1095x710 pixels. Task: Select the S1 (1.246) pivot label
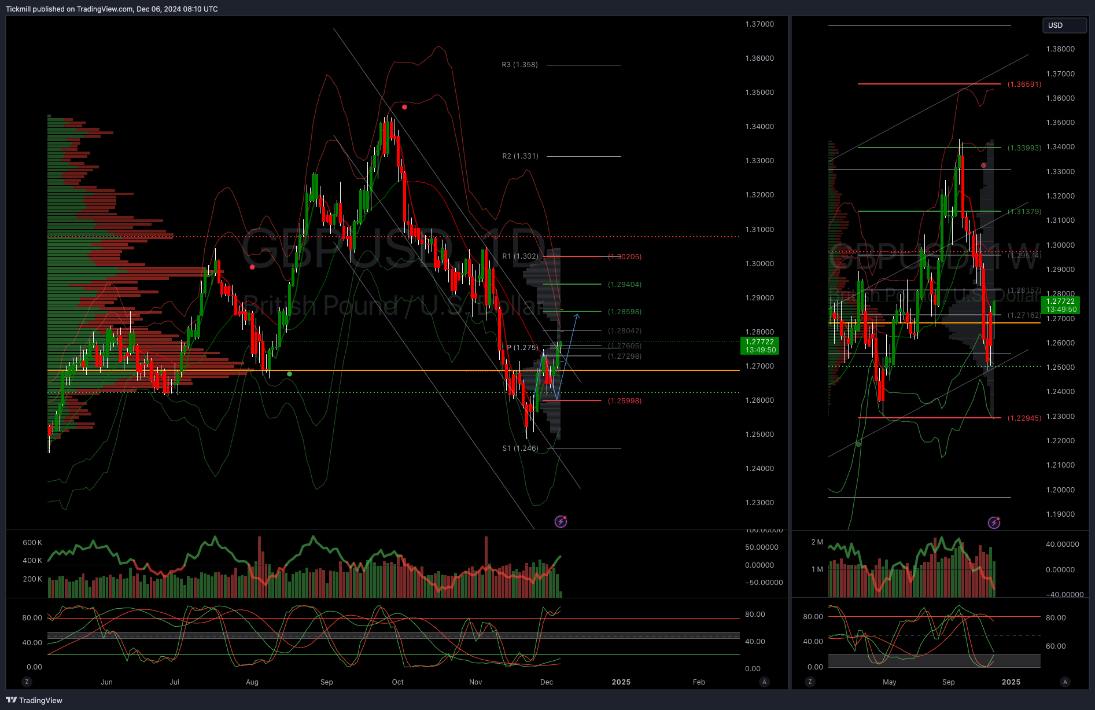tap(520, 448)
